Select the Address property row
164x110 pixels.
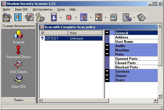[x=136, y=37]
